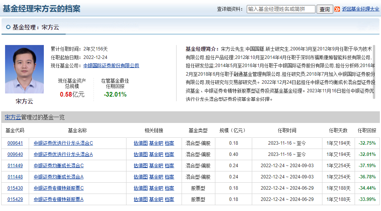This screenshot has height=211, width=381.
Task: Open 档案 for fund 015430
Action: tap(170, 188)
